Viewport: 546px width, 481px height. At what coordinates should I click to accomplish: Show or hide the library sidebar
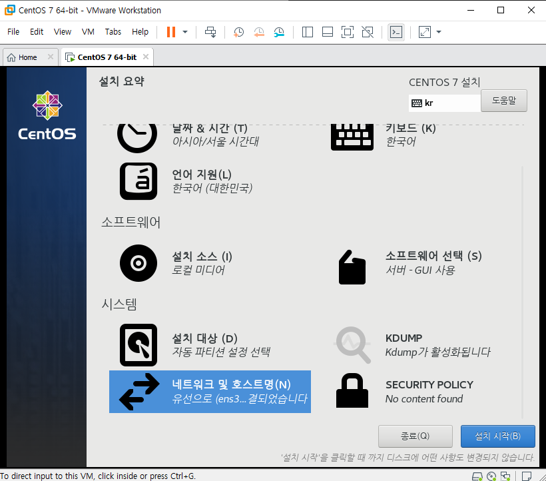[x=307, y=32]
